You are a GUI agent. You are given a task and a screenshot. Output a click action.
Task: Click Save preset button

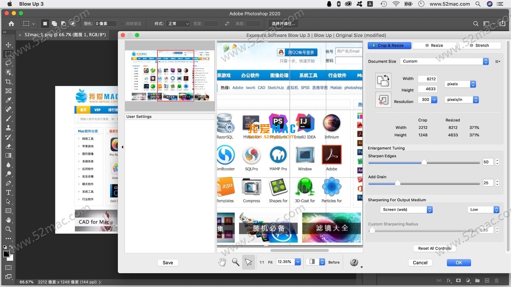pyautogui.click(x=168, y=263)
